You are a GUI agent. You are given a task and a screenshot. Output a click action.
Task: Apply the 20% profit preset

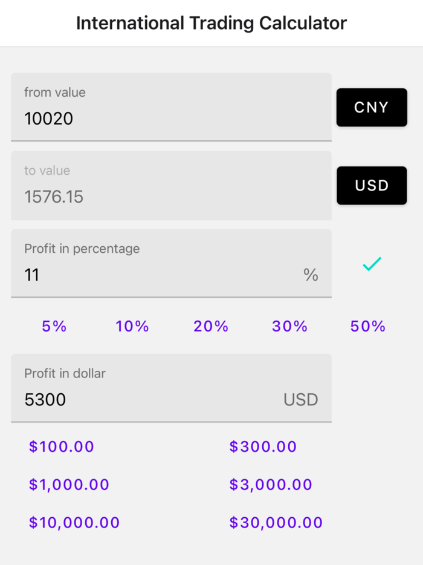210,326
